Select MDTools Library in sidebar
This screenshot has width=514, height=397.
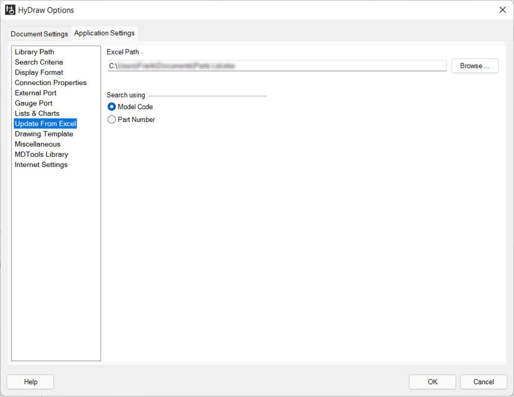pos(41,154)
